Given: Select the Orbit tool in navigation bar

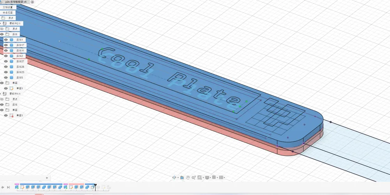Looking at the screenshot, I should point(174,177).
